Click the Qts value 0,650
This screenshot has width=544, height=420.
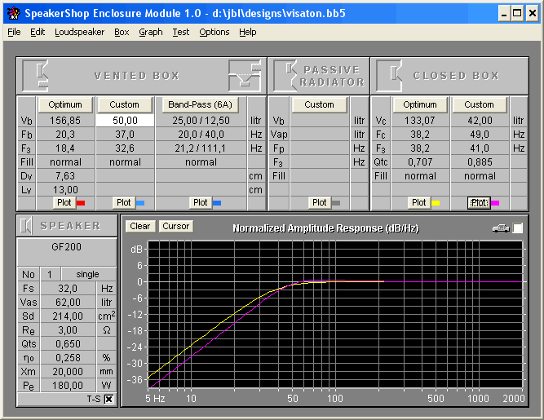(68, 343)
